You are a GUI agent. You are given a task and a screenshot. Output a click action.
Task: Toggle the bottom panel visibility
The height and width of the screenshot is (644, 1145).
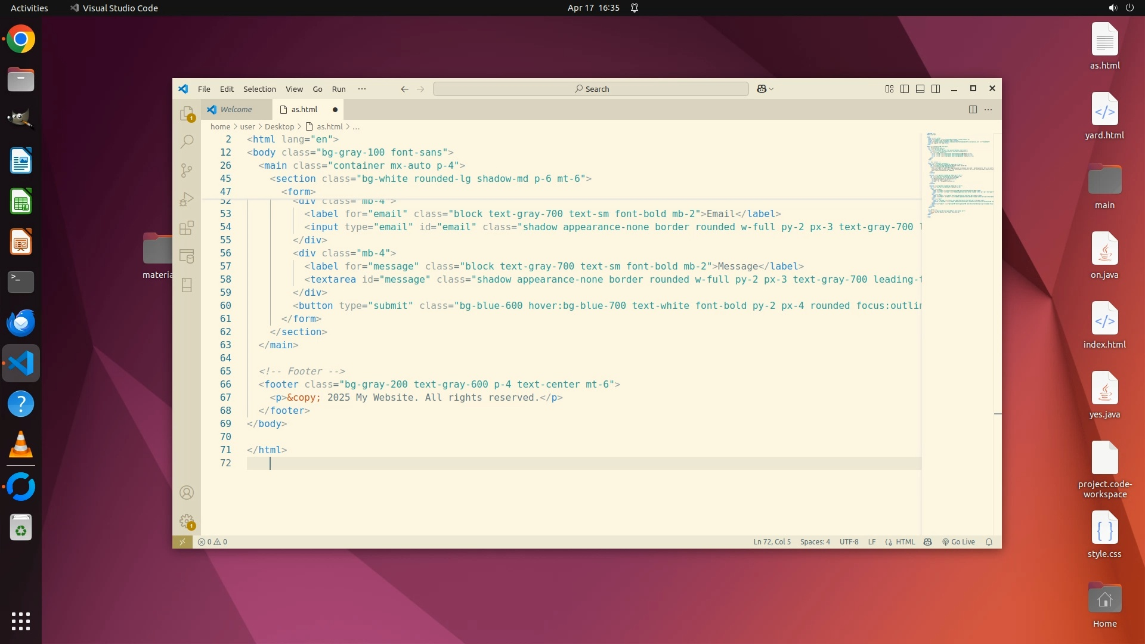920,89
